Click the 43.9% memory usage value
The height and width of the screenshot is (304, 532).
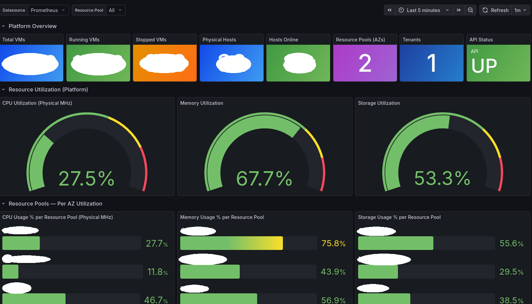point(333,272)
